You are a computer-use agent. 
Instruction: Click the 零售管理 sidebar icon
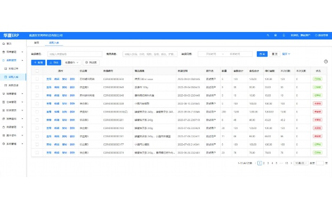[4, 52]
